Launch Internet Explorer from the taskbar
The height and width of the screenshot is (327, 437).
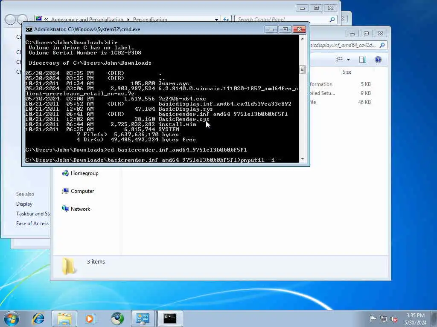point(38,318)
